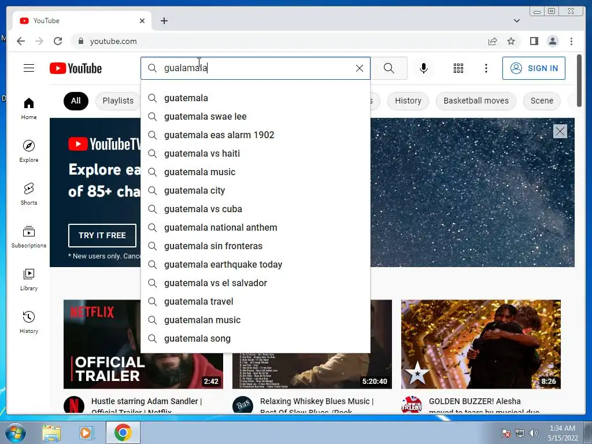Image resolution: width=592 pixels, height=444 pixels.
Task: Clear the search box with the X
Action: point(360,68)
